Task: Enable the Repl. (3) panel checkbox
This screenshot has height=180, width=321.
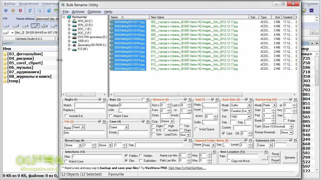Action: [x=143, y=100]
